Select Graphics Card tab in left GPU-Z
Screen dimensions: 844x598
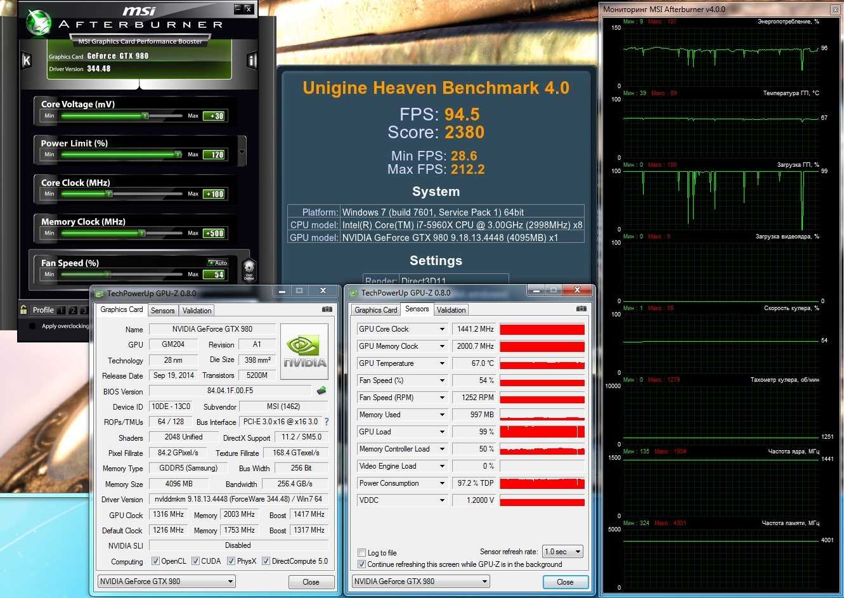tap(122, 309)
